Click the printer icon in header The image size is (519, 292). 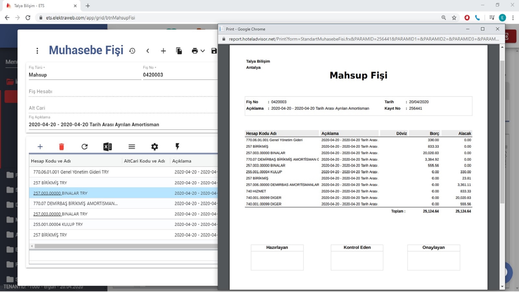(195, 51)
